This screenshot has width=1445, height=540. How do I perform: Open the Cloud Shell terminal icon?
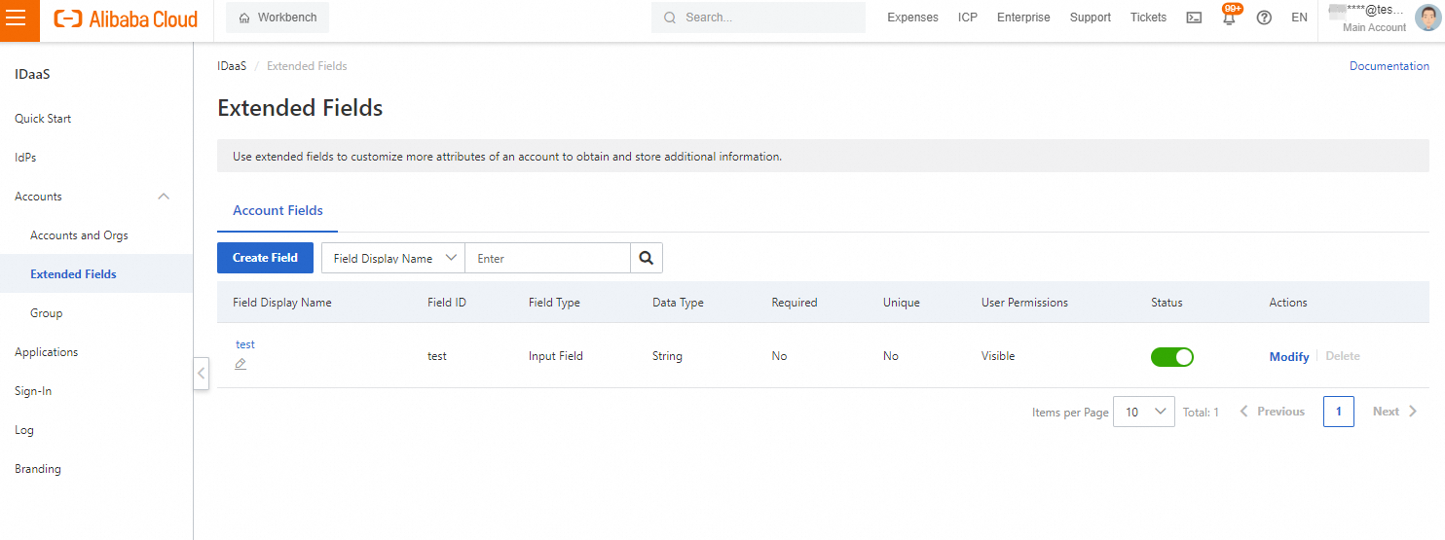pyautogui.click(x=1194, y=18)
